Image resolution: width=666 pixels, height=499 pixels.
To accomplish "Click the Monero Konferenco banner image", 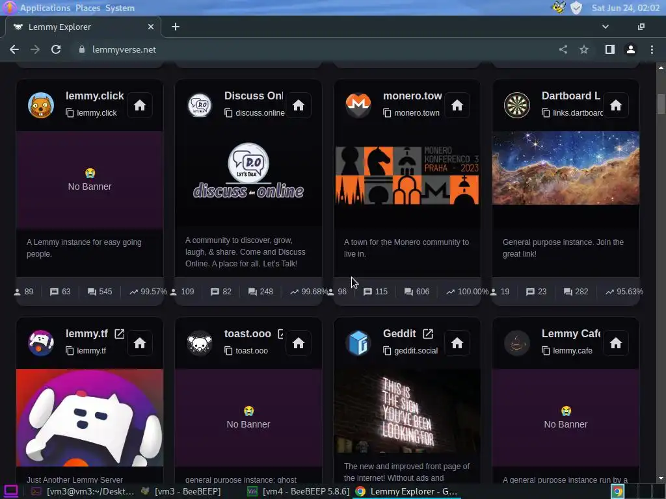I will (407, 175).
